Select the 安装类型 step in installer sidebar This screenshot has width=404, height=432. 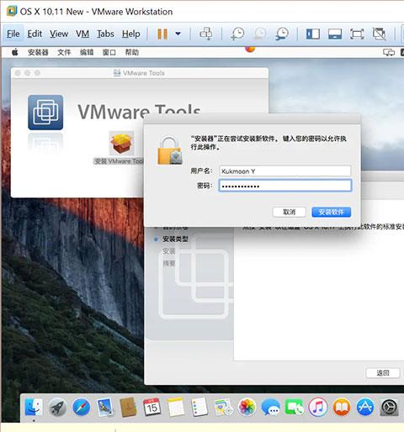pyautogui.click(x=175, y=239)
